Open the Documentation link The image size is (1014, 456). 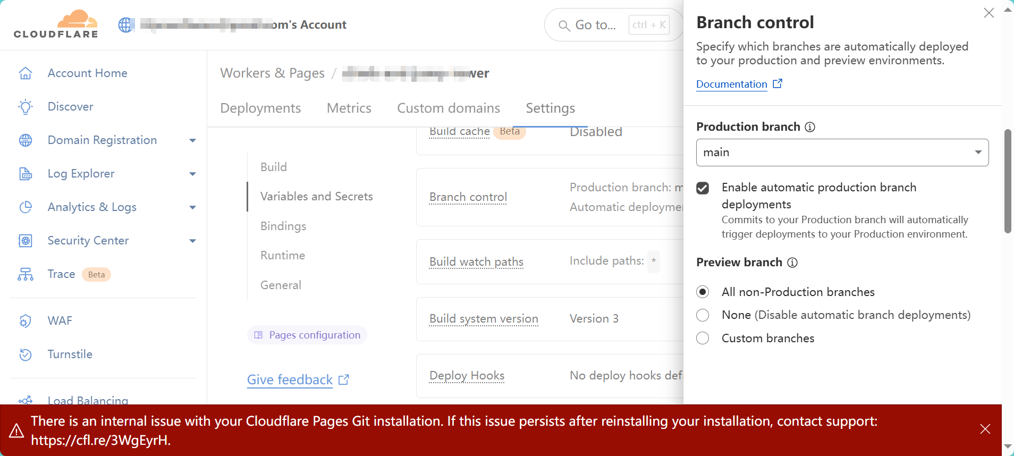[732, 85]
